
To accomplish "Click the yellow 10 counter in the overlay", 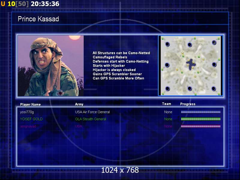I will point(11,4).
